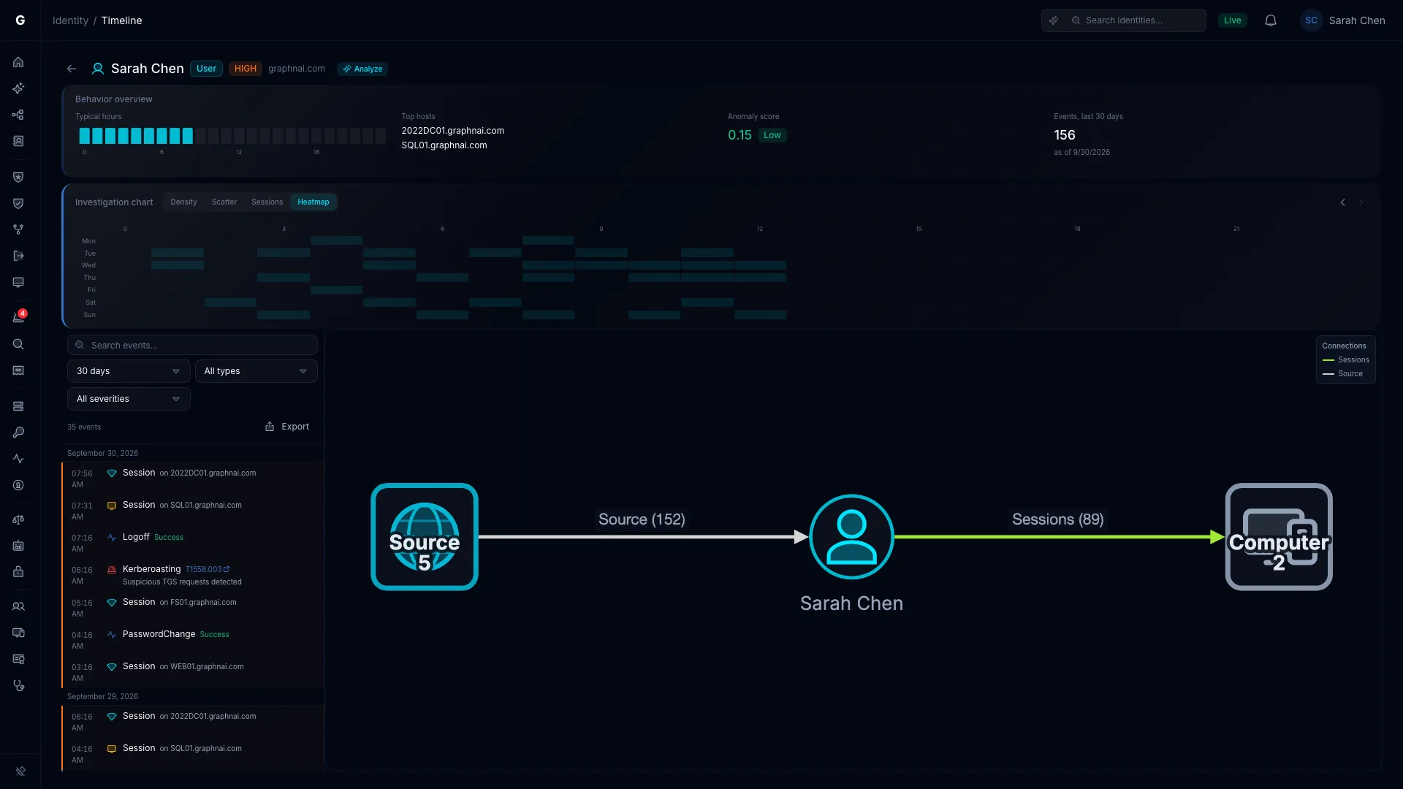Click the server stack icon in the sidebar

(18, 406)
